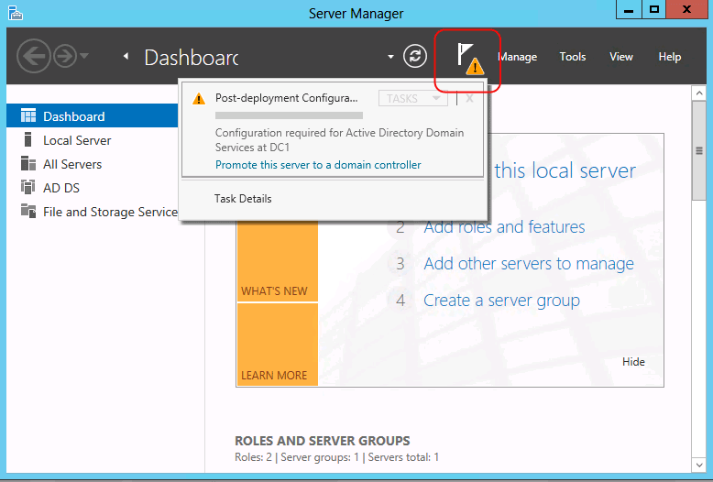This screenshot has height=482, width=713.
Task: Click the Back navigation arrow
Action: coord(33,57)
